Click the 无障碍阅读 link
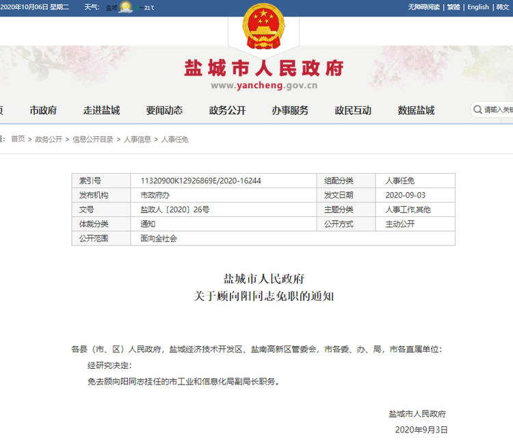 click(423, 8)
